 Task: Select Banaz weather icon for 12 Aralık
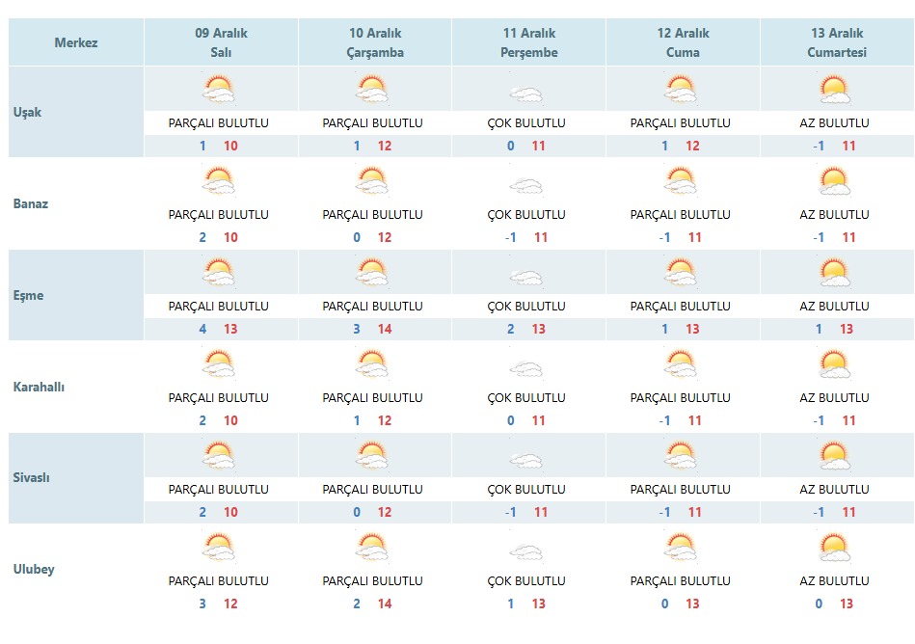(681, 181)
